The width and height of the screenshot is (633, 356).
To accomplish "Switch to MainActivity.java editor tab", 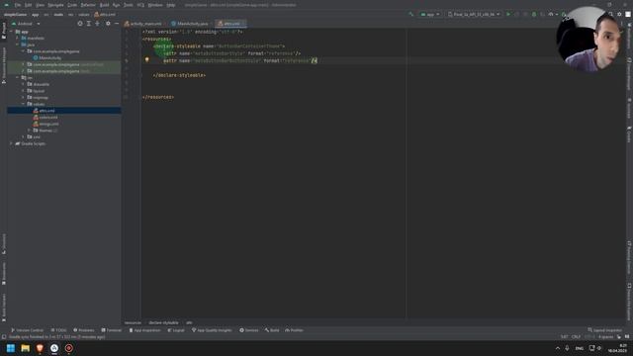I will tap(190, 24).
